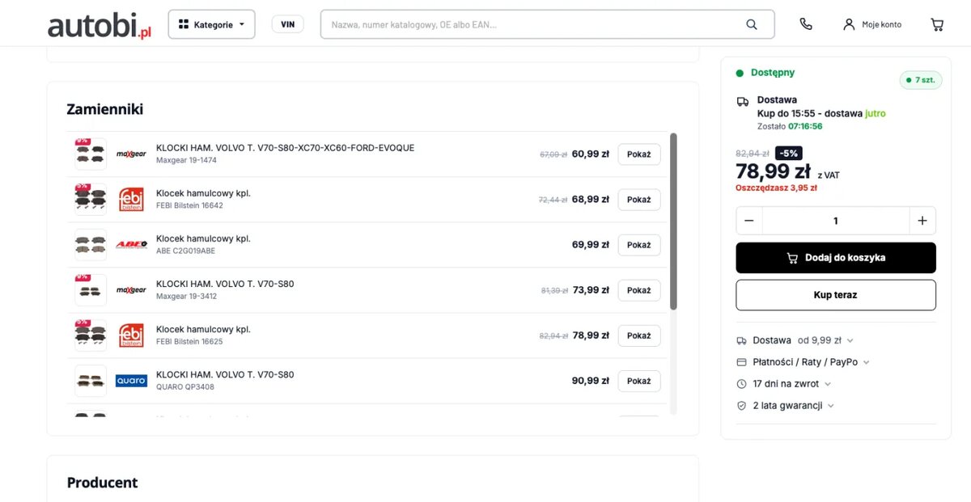Image resolution: width=971 pixels, height=502 pixels.
Task: Expand 17 dni na zwrot info
Action: [783, 384]
